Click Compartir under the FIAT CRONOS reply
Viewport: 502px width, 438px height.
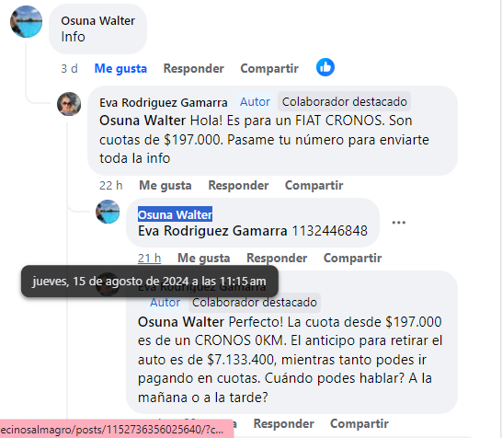pos(314,186)
